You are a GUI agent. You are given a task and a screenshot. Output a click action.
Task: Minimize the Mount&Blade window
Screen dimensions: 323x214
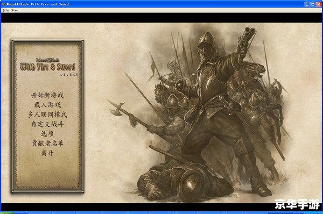pyautogui.click(x=307, y=4)
